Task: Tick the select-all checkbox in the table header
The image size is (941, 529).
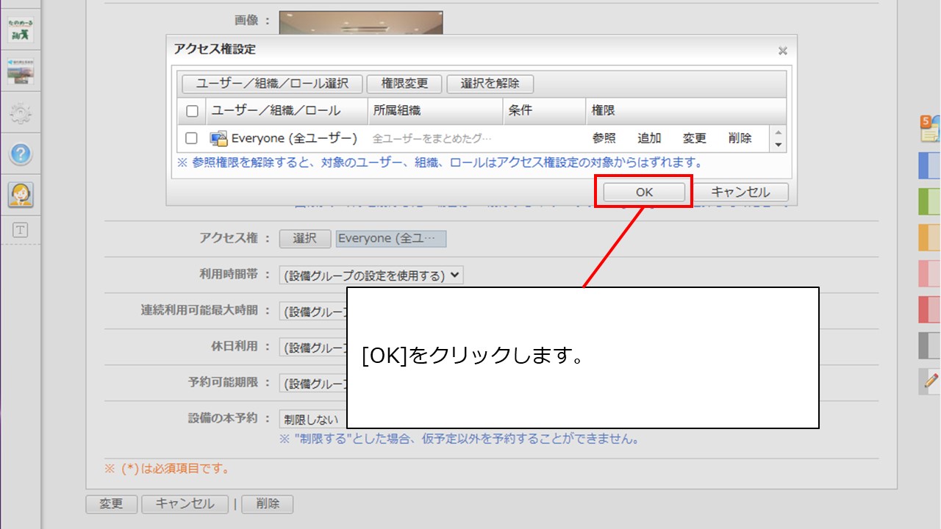Action: click(192, 112)
